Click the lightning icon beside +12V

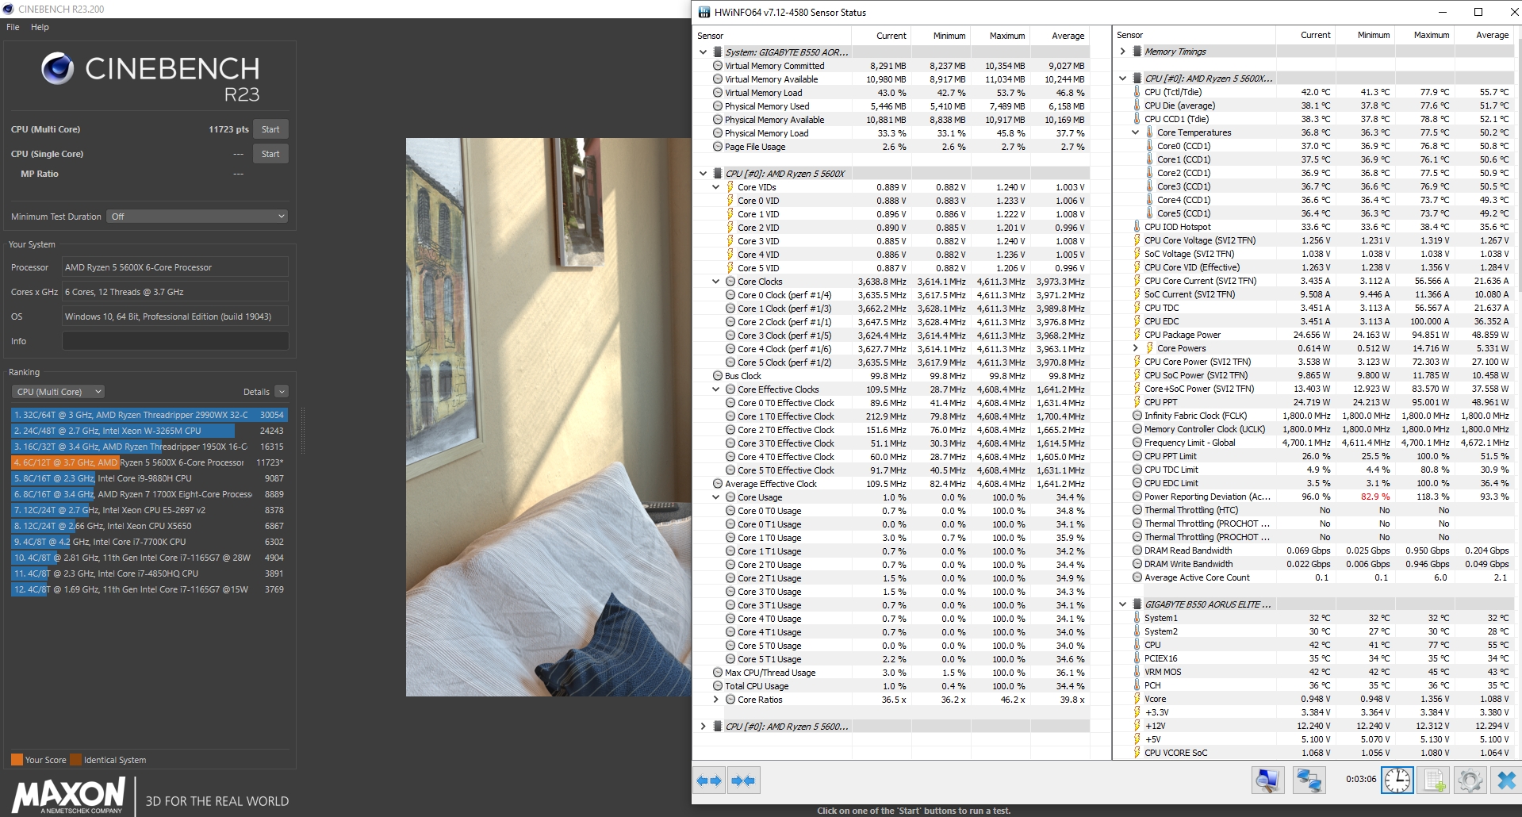(x=1137, y=726)
